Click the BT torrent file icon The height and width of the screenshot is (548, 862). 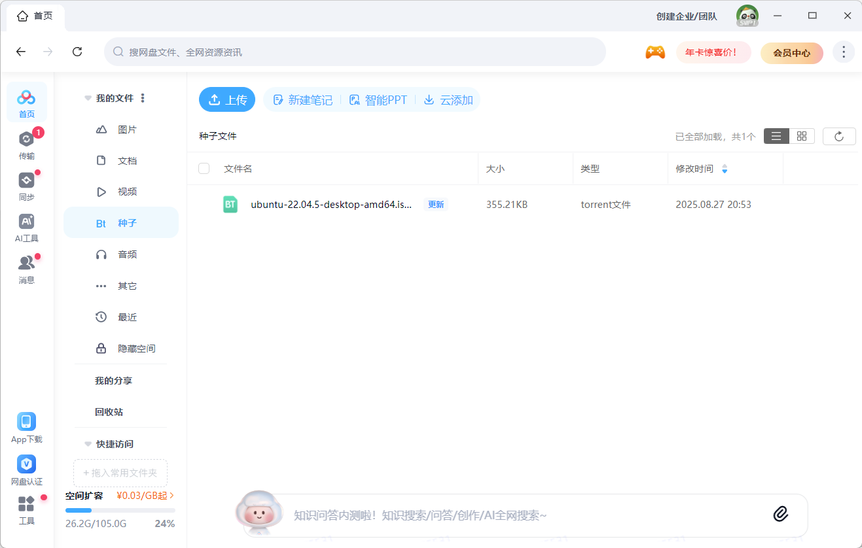point(230,205)
